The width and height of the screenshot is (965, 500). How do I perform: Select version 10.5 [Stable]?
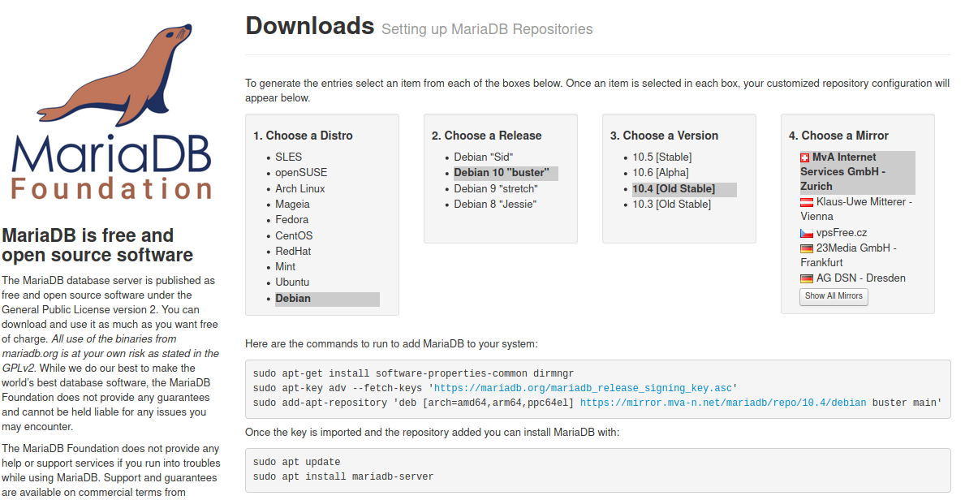pos(662,157)
